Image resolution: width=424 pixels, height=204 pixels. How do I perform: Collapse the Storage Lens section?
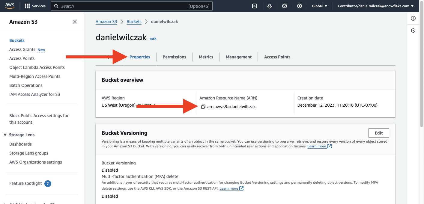point(5,135)
